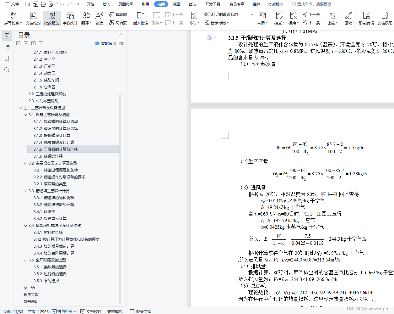394x314 pixels.
Task: Click 插入批注 to add comment
Action: 140,18
